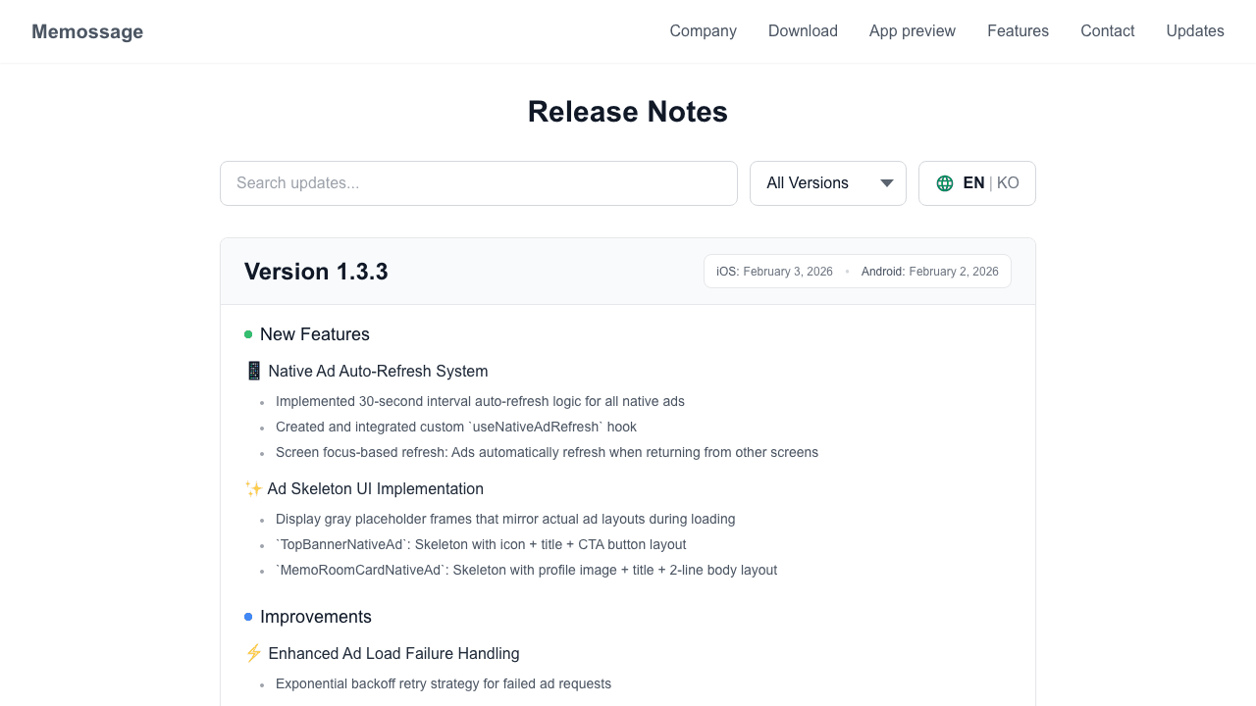
Task: Navigate to the Download page
Action: pos(803,31)
